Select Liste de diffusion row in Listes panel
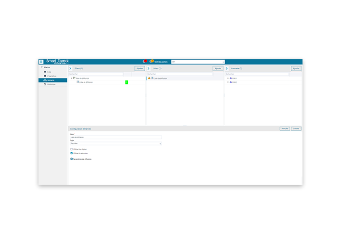341x244 pixels. click(x=185, y=78)
